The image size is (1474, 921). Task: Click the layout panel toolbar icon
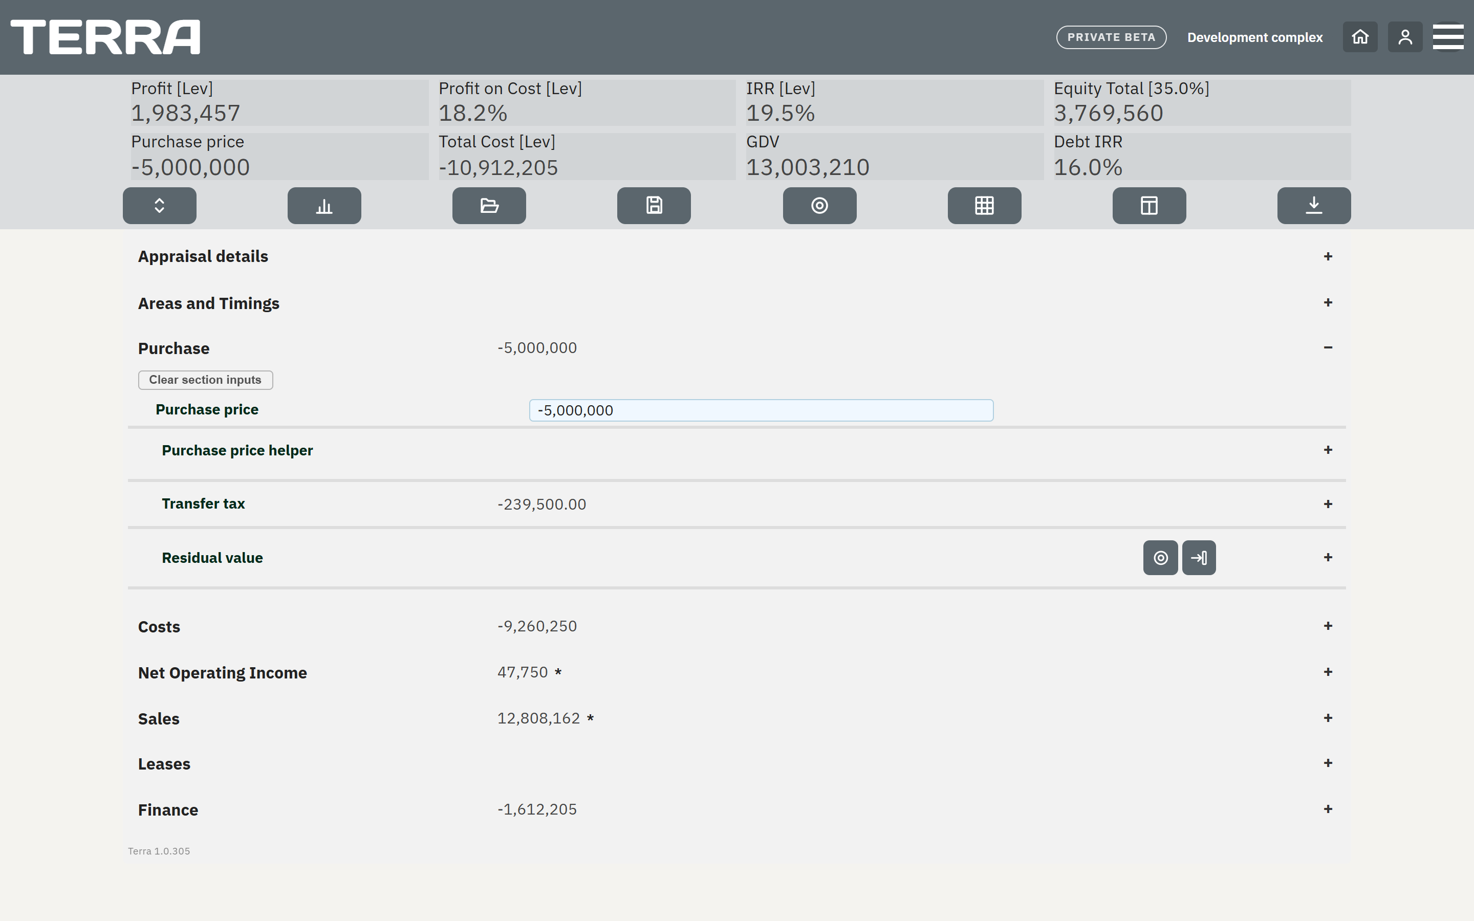1150,205
